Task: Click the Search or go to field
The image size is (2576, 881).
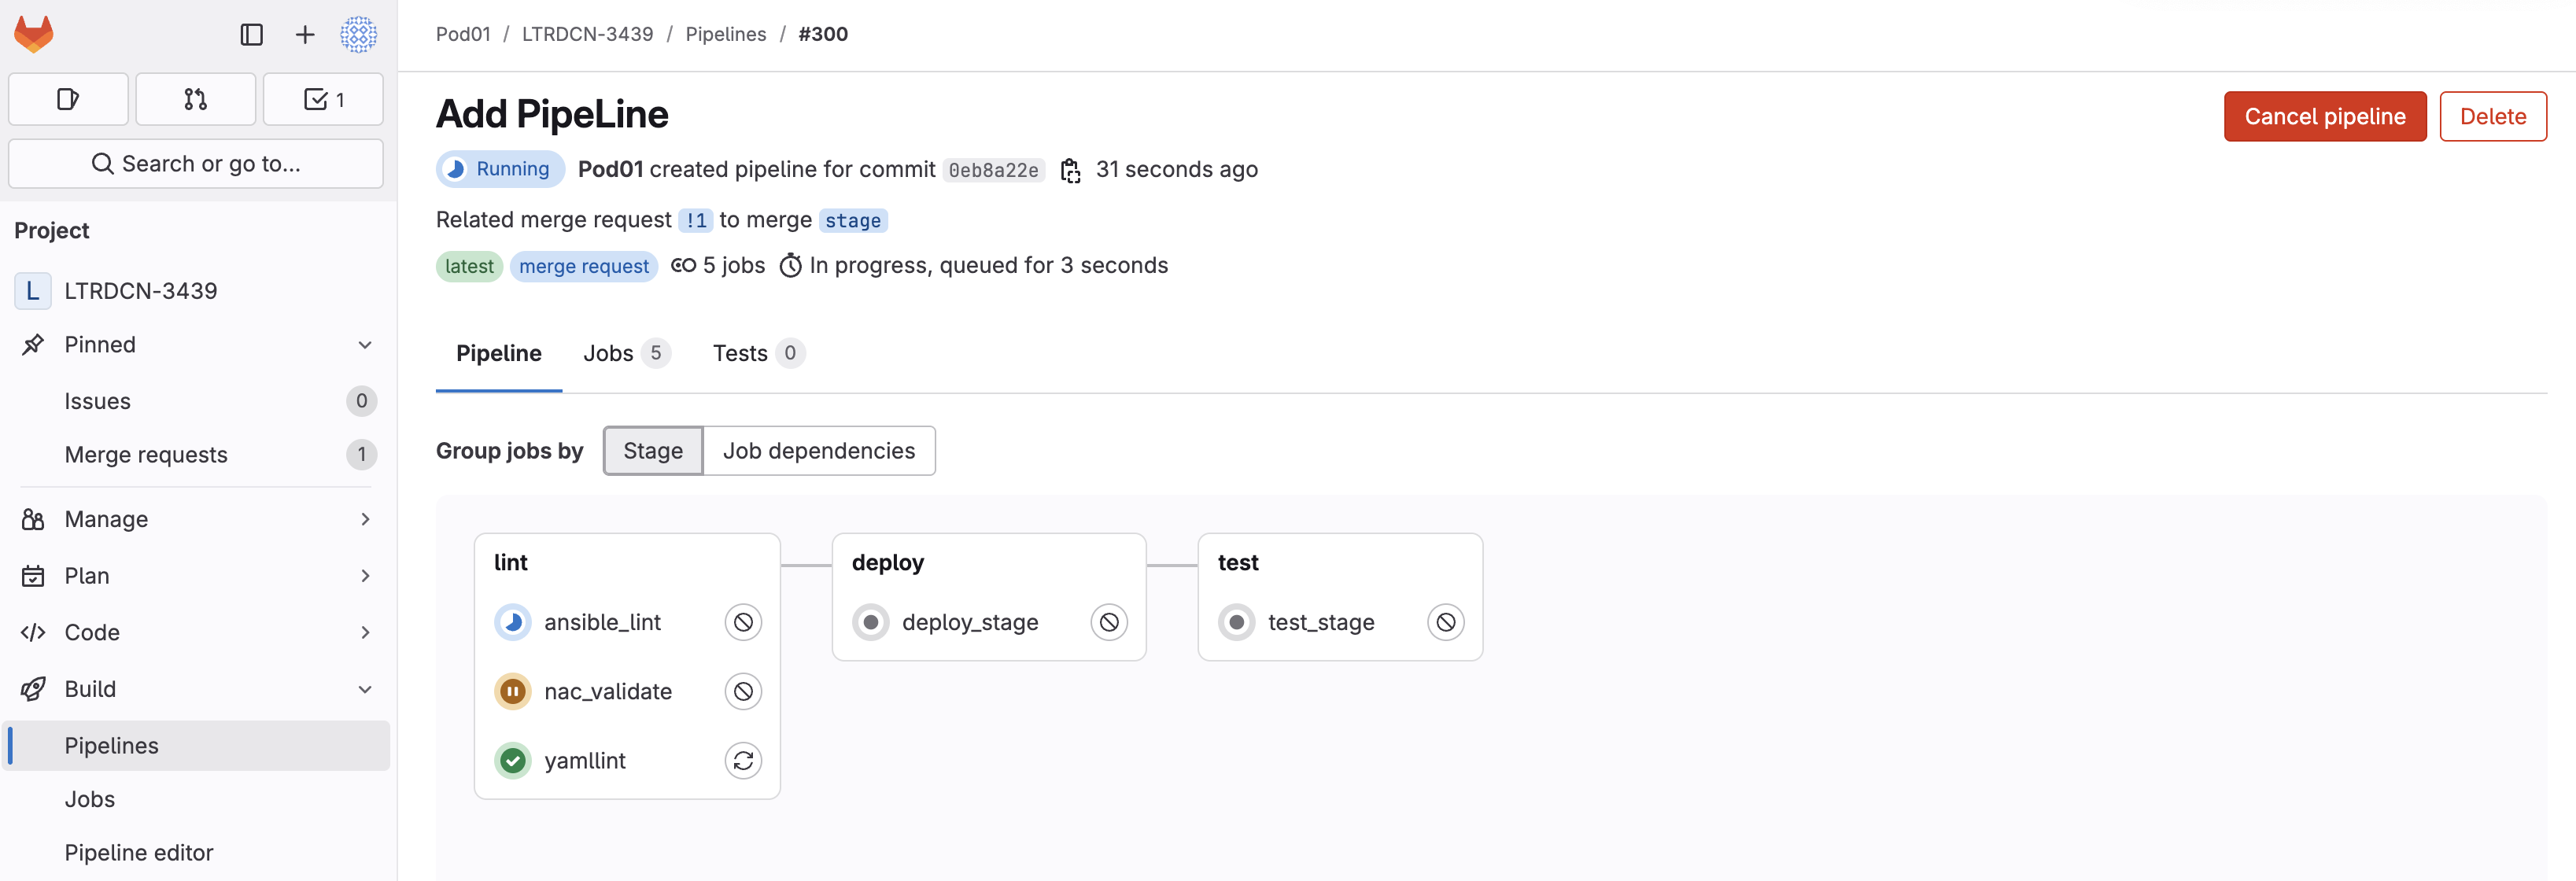Action: (x=196, y=164)
